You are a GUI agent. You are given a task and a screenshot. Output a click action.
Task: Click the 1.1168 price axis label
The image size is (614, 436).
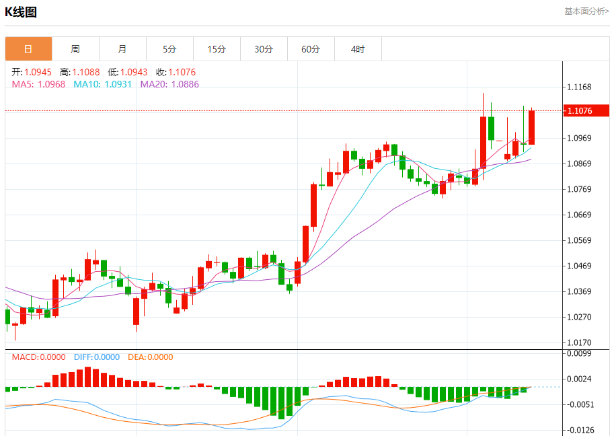pos(579,87)
